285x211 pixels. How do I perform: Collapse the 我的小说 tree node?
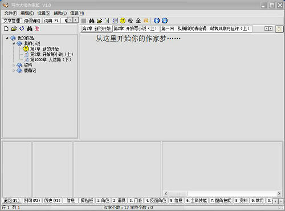(x=14, y=43)
